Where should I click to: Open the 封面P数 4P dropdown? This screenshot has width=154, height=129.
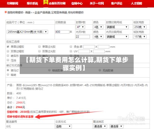tap(80, 27)
